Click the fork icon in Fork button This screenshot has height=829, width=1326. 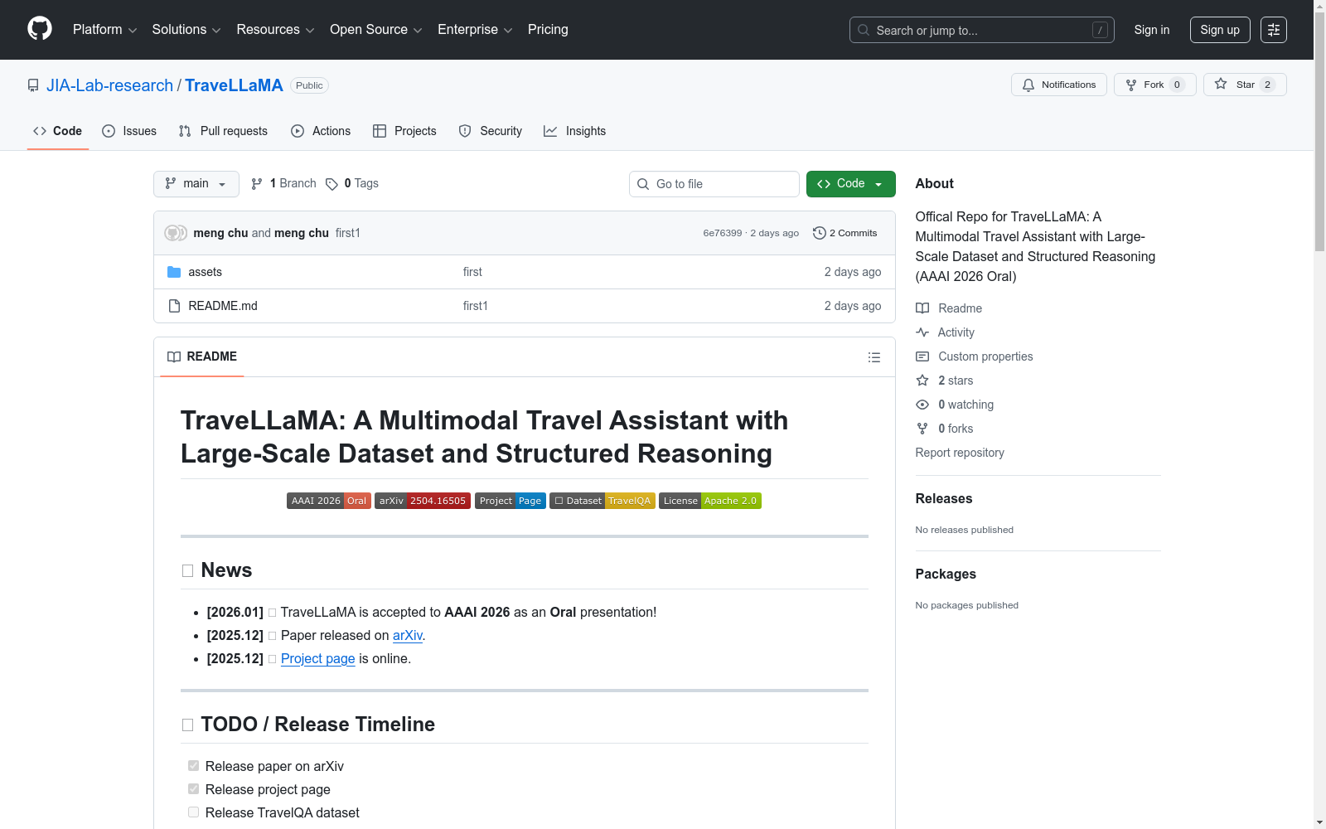[x=1131, y=85]
